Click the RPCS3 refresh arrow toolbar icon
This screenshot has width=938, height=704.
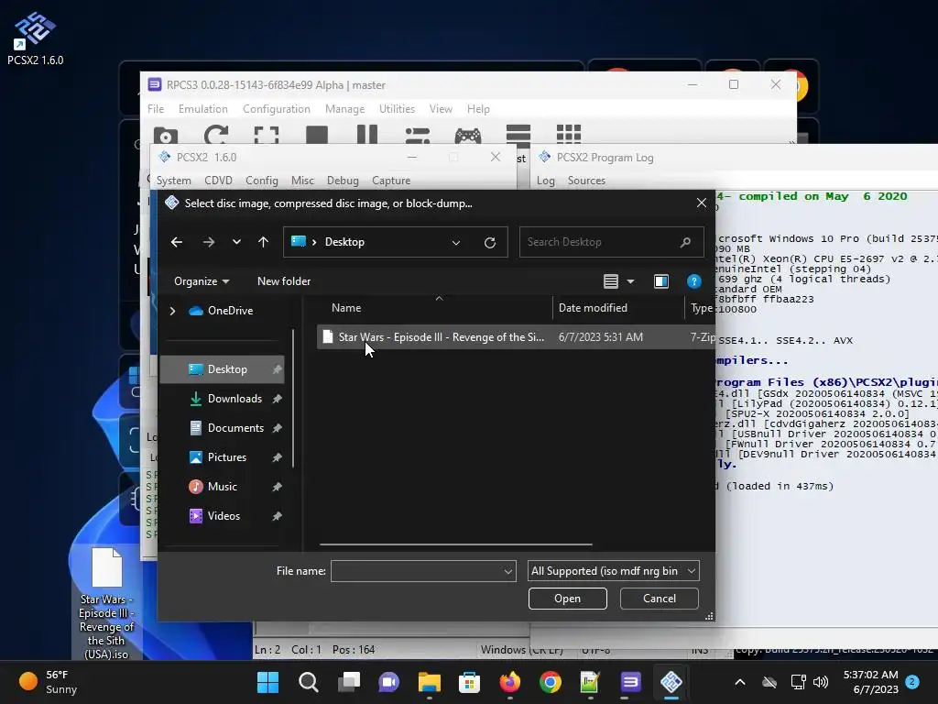pos(216,135)
